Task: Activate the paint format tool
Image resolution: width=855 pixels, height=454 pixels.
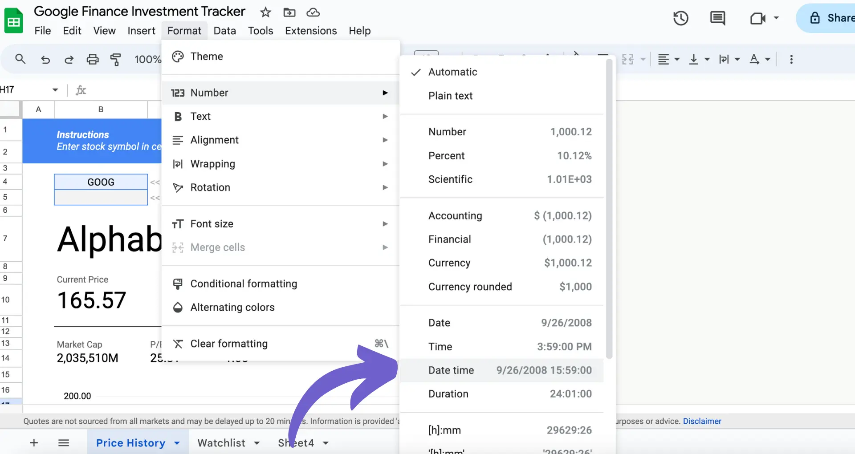Action: coord(116,59)
